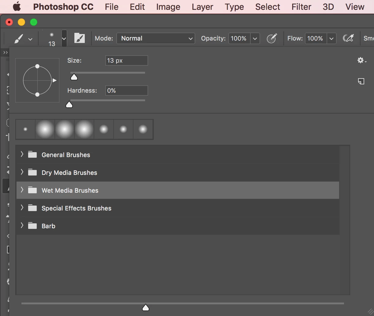Click the Hardness slider handle

click(x=69, y=105)
